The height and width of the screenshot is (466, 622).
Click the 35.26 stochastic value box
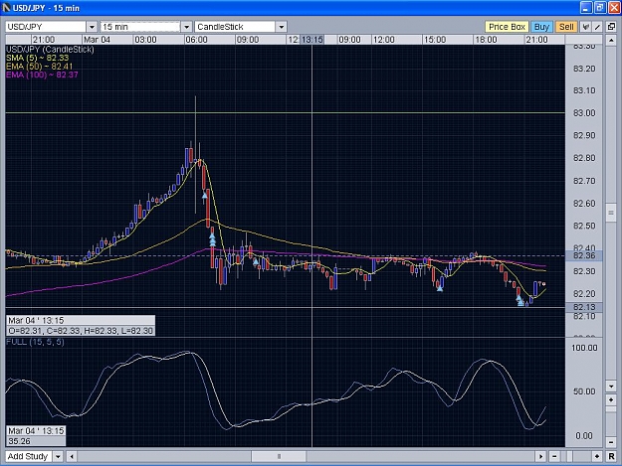[36, 441]
